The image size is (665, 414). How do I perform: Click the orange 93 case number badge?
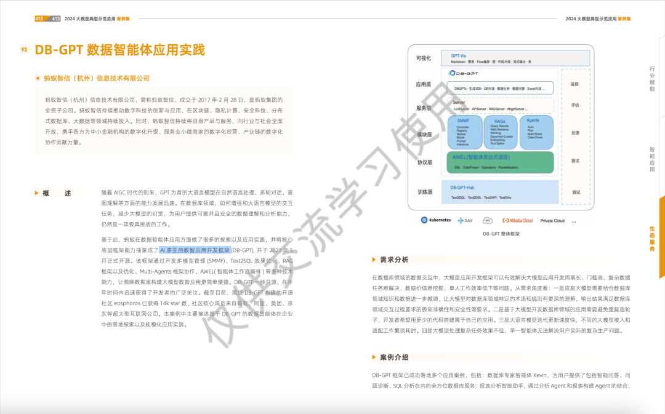tap(24, 50)
